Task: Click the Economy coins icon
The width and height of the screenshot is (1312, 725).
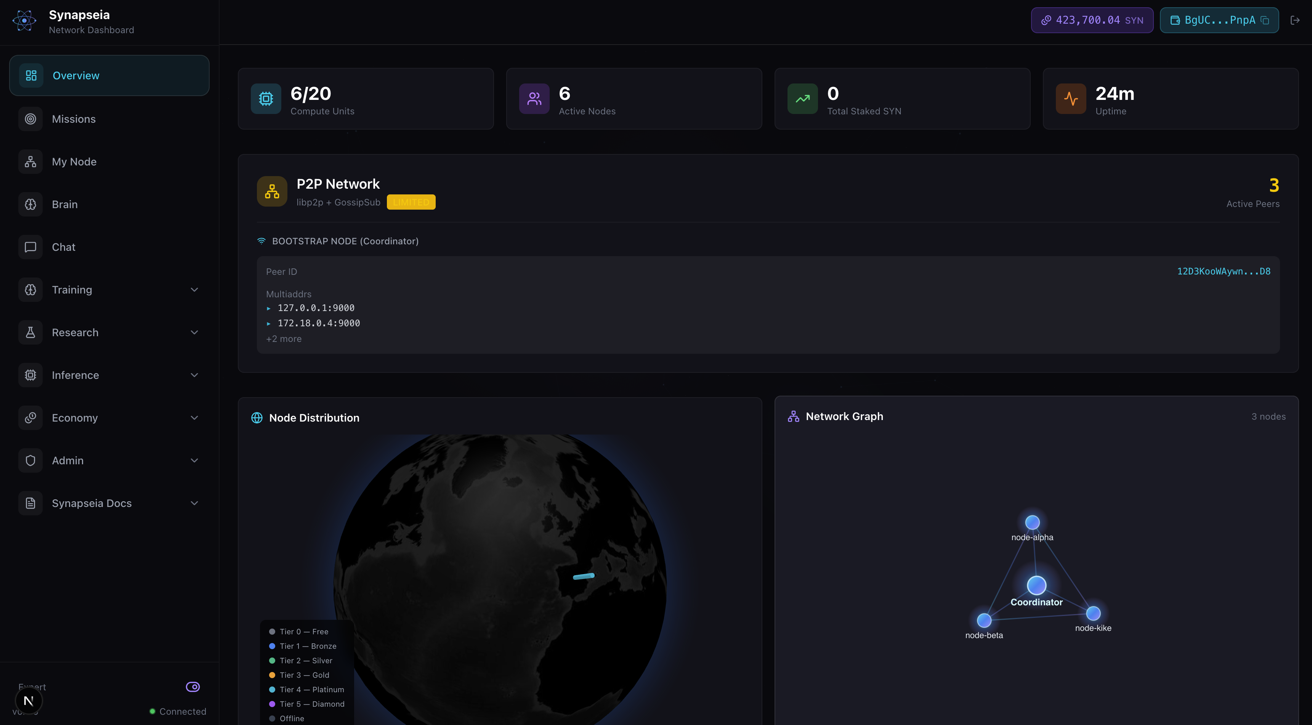Action: pos(30,418)
